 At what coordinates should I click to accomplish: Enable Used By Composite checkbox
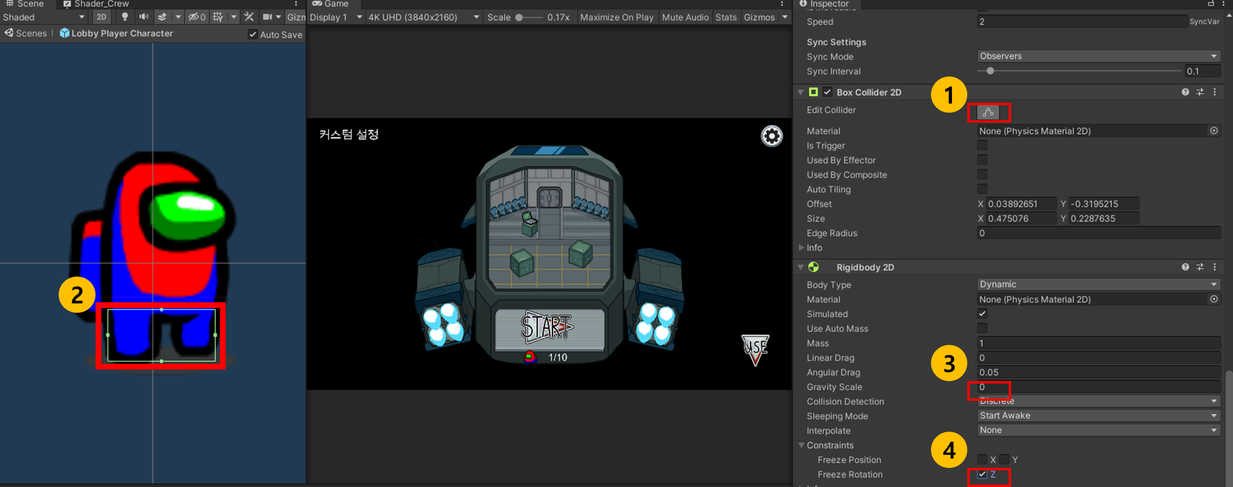982,174
